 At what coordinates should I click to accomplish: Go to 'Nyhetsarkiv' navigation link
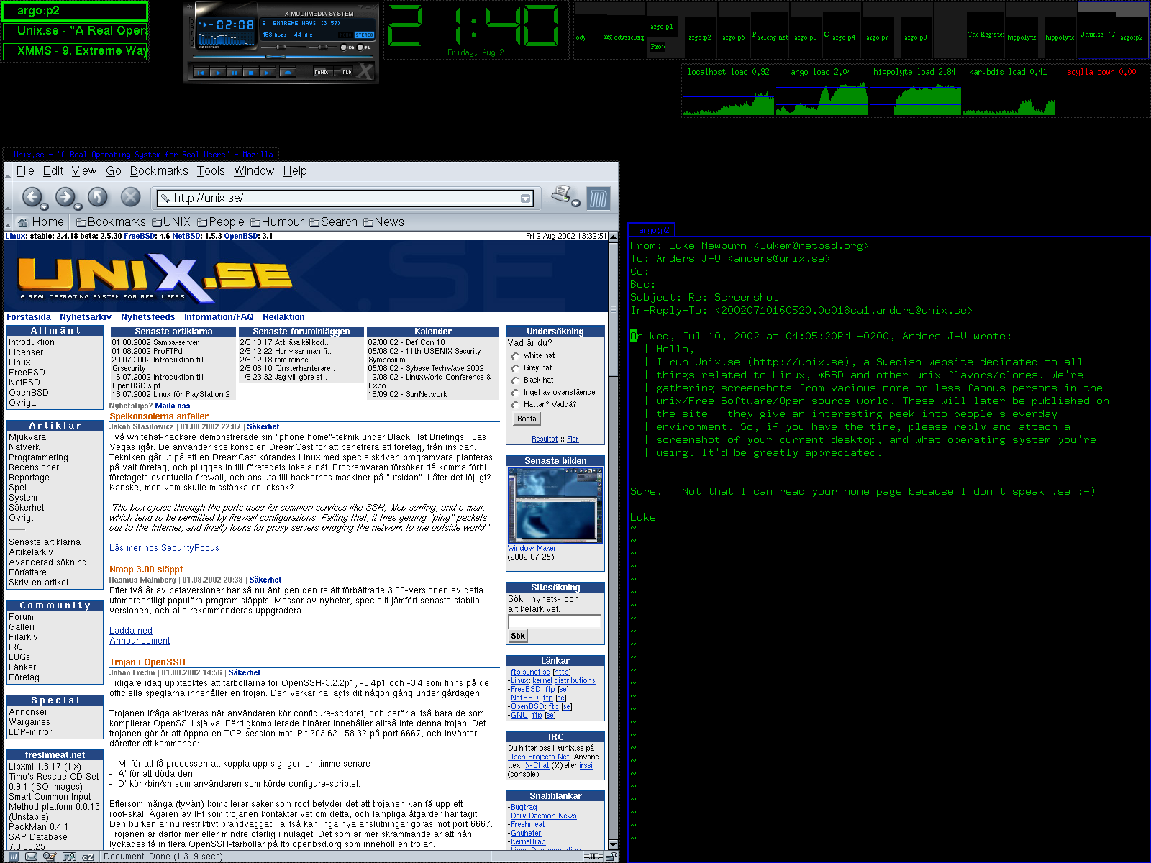click(x=86, y=317)
